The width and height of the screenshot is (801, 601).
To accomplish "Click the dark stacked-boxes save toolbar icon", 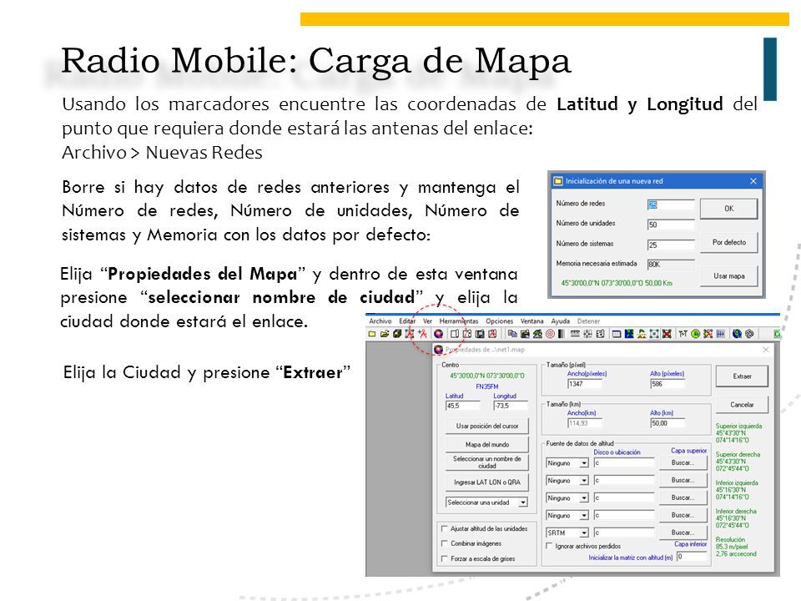I will pyautogui.click(x=397, y=334).
